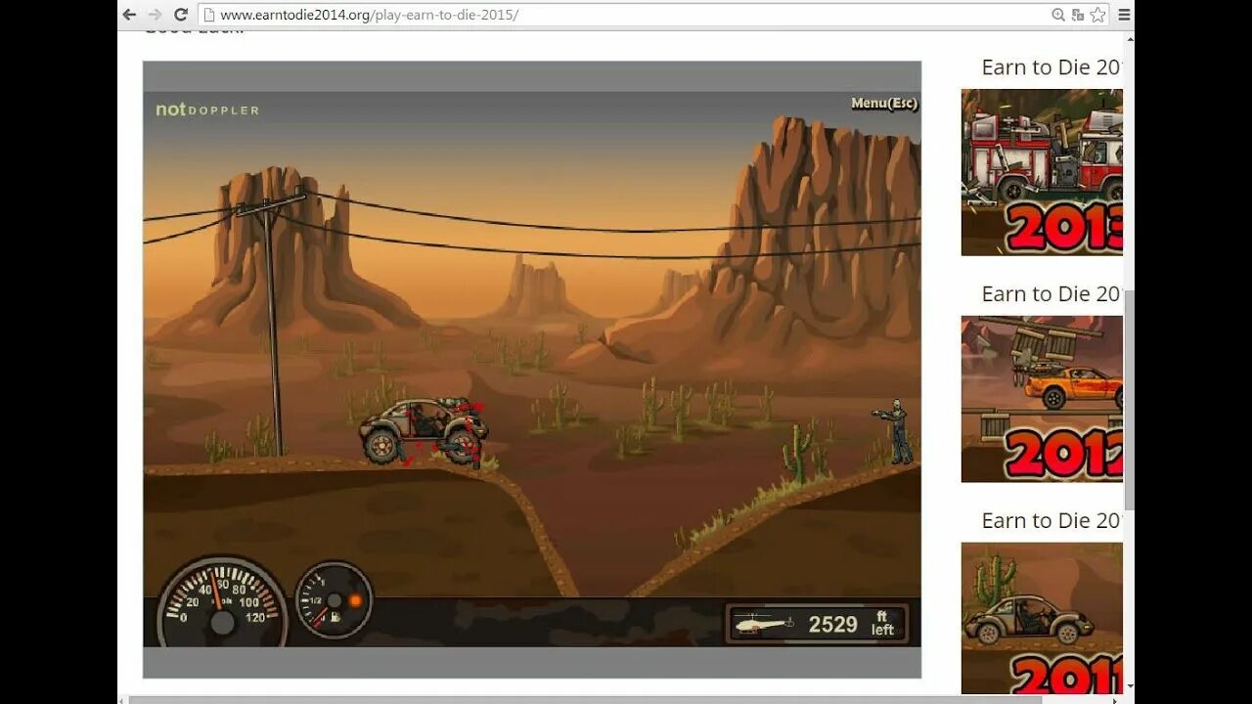Click the second Earn to Die sidebar title
Viewport: 1252px width, 704px height.
coord(1051,294)
